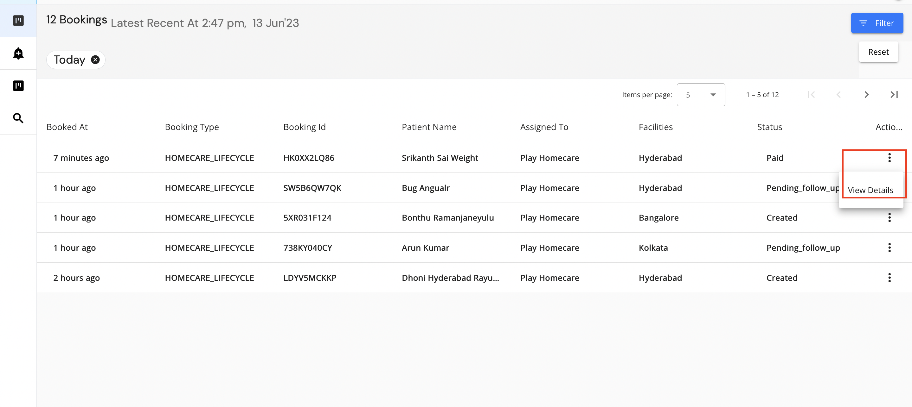Open actions menu for Srikanth Sai Weight
Viewport: 912px width, 407px height.
tap(889, 158)
